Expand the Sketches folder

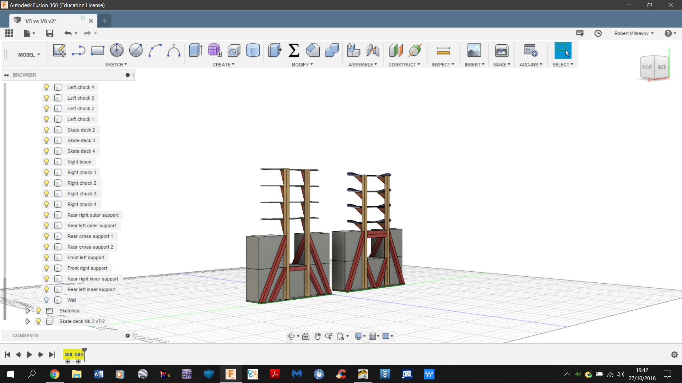(x=28, y=311)
